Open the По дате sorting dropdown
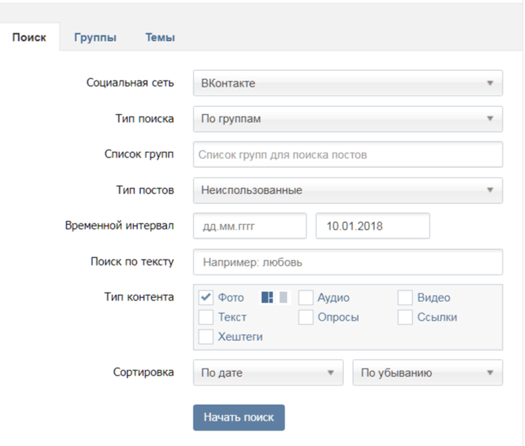The image size is (525, 446). pyautogui.click(x=268, y=373)
